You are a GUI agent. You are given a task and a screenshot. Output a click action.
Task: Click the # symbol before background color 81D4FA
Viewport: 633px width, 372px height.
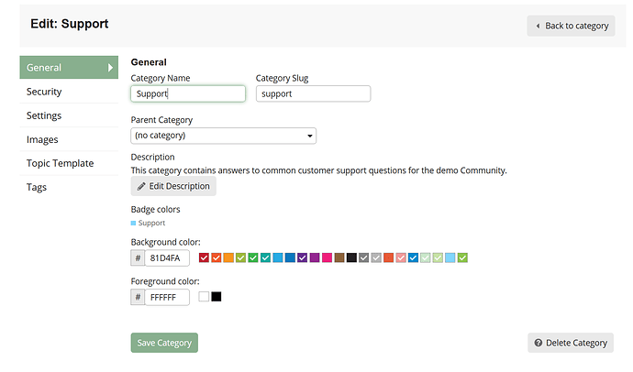[x=138, y=258]
